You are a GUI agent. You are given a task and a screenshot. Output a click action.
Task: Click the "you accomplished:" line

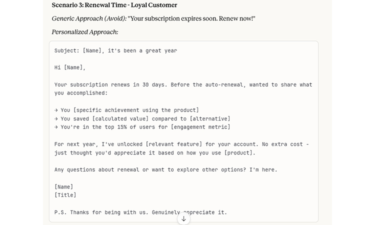(80, 93)
